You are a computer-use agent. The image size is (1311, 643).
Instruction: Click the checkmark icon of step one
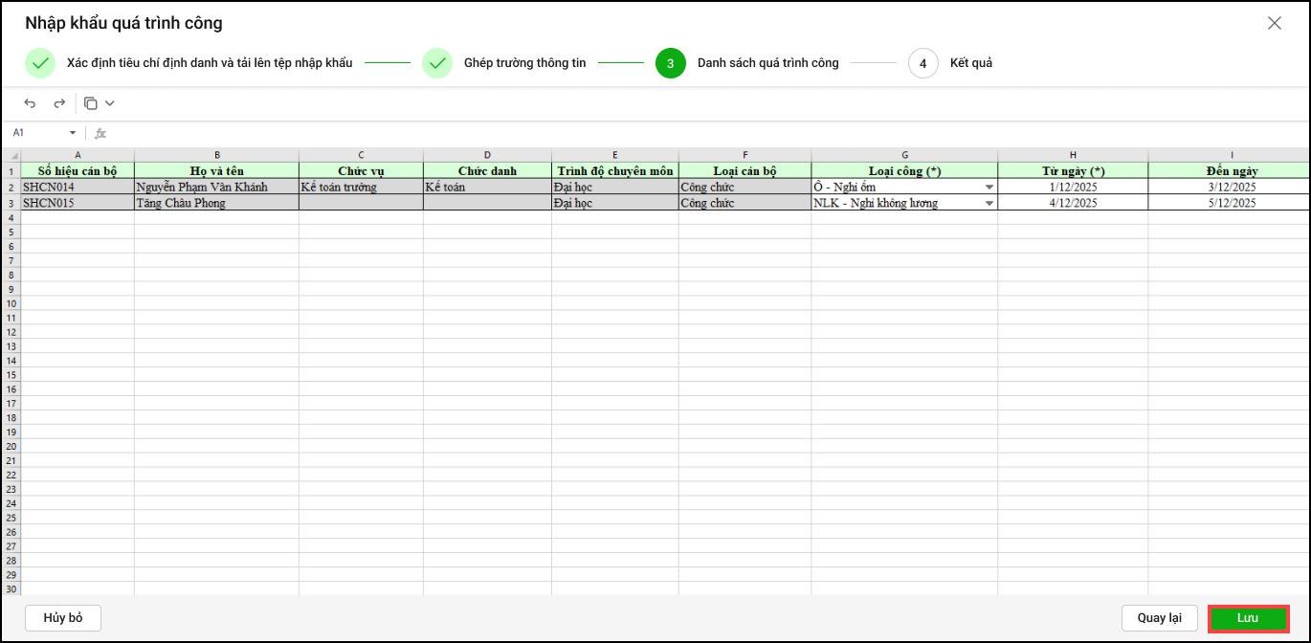(40, 63)
